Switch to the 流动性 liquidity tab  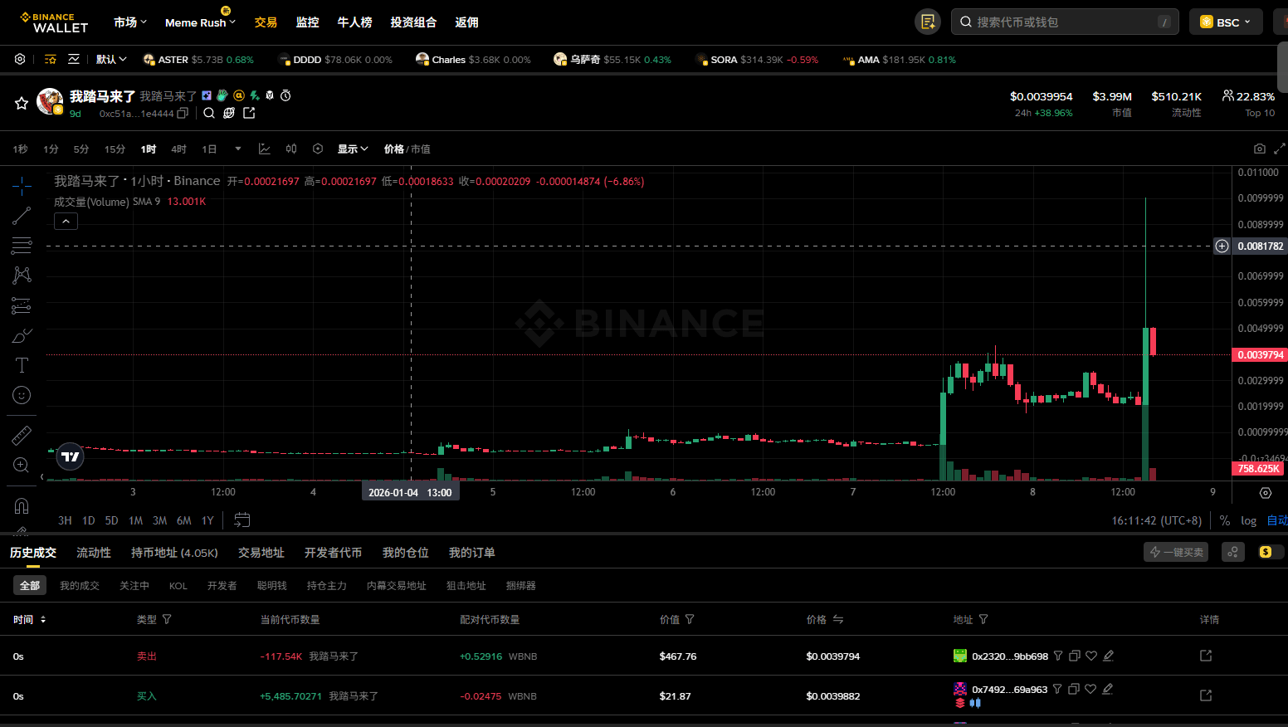(94, 553)
